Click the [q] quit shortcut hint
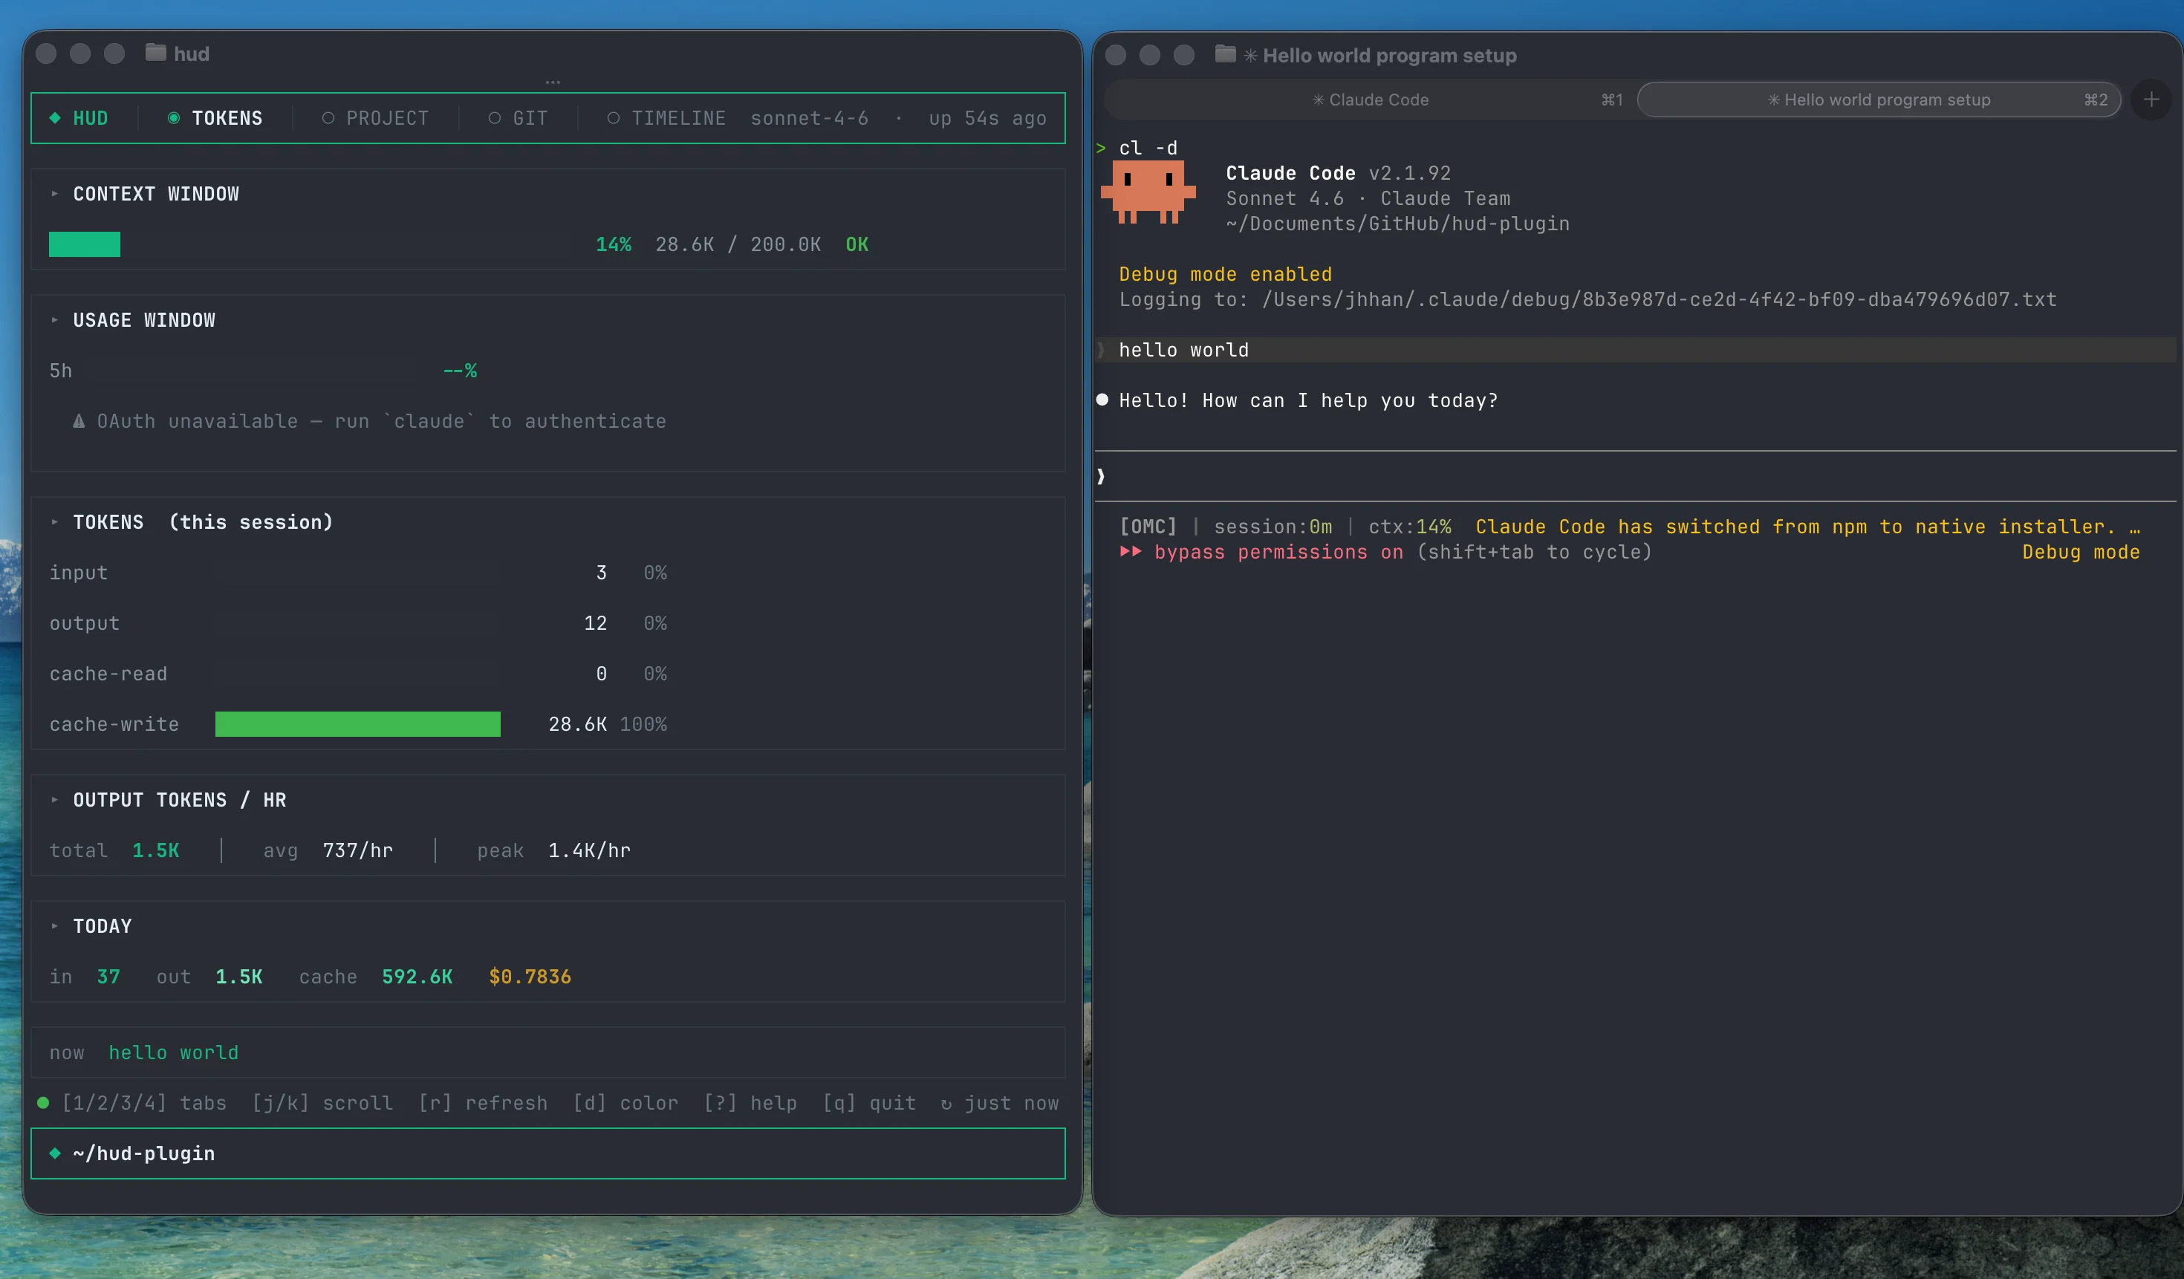The height and width of the screenshot is (1279, 2184). coord(869,1103)
